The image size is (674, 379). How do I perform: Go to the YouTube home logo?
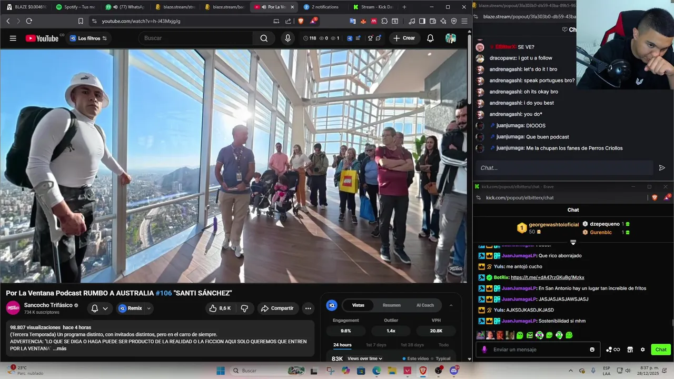(42, 38)
